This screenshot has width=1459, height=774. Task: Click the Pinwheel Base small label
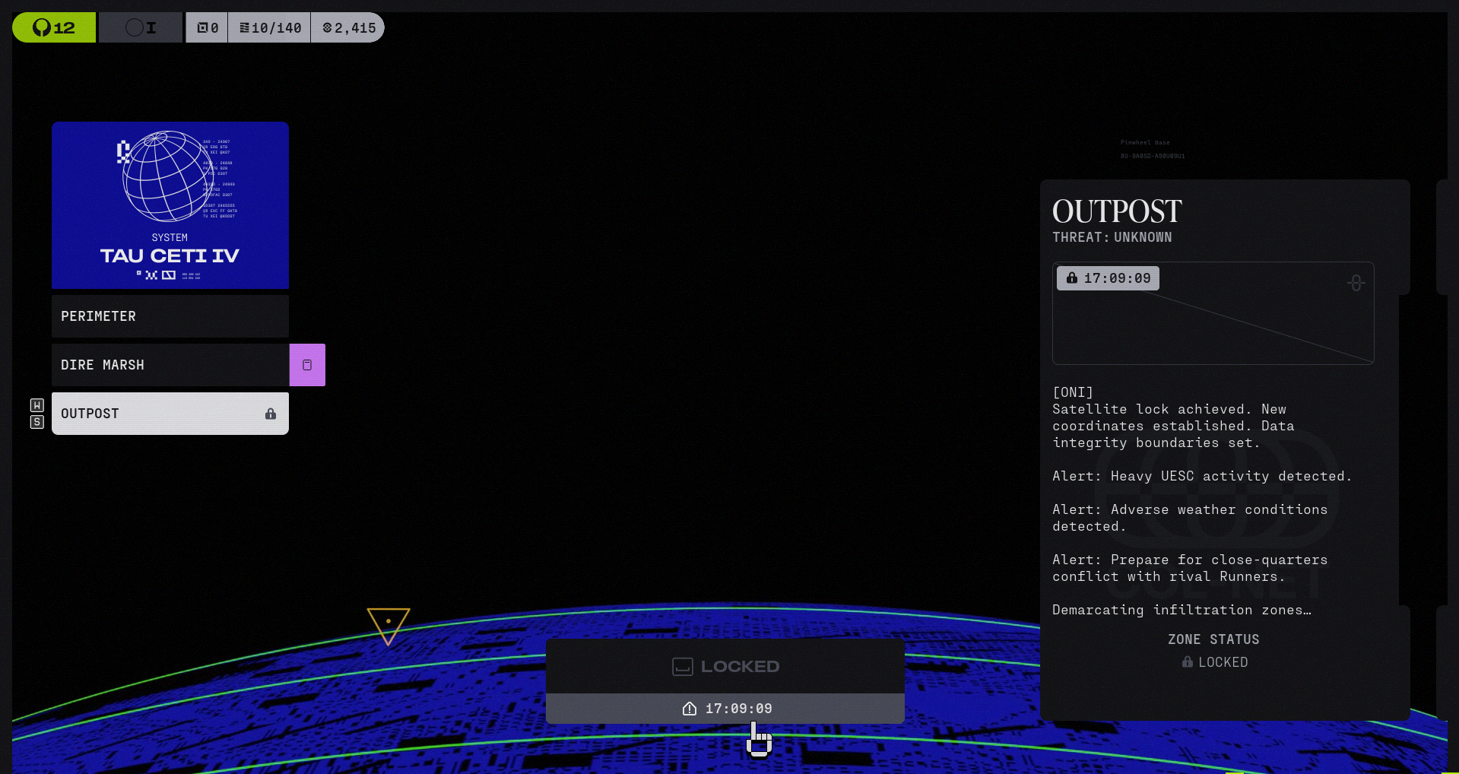tap(1145, 142)
